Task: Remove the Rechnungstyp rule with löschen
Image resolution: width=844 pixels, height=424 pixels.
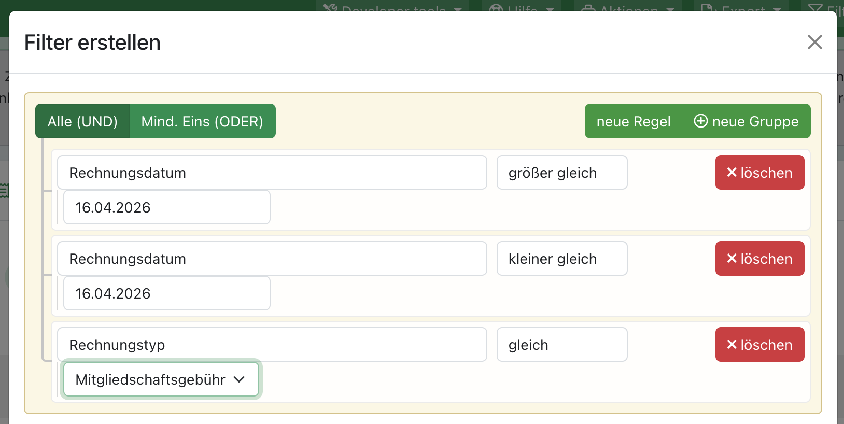Action: pos(759,345)
